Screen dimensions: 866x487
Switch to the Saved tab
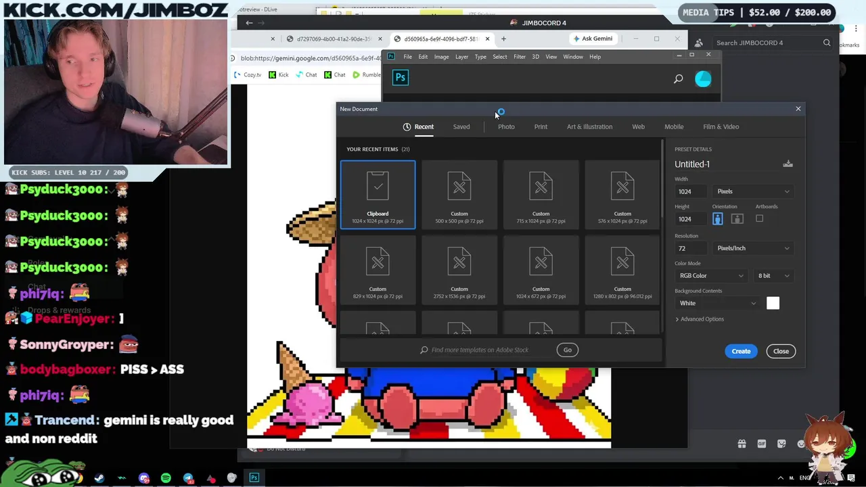point(461,126)
